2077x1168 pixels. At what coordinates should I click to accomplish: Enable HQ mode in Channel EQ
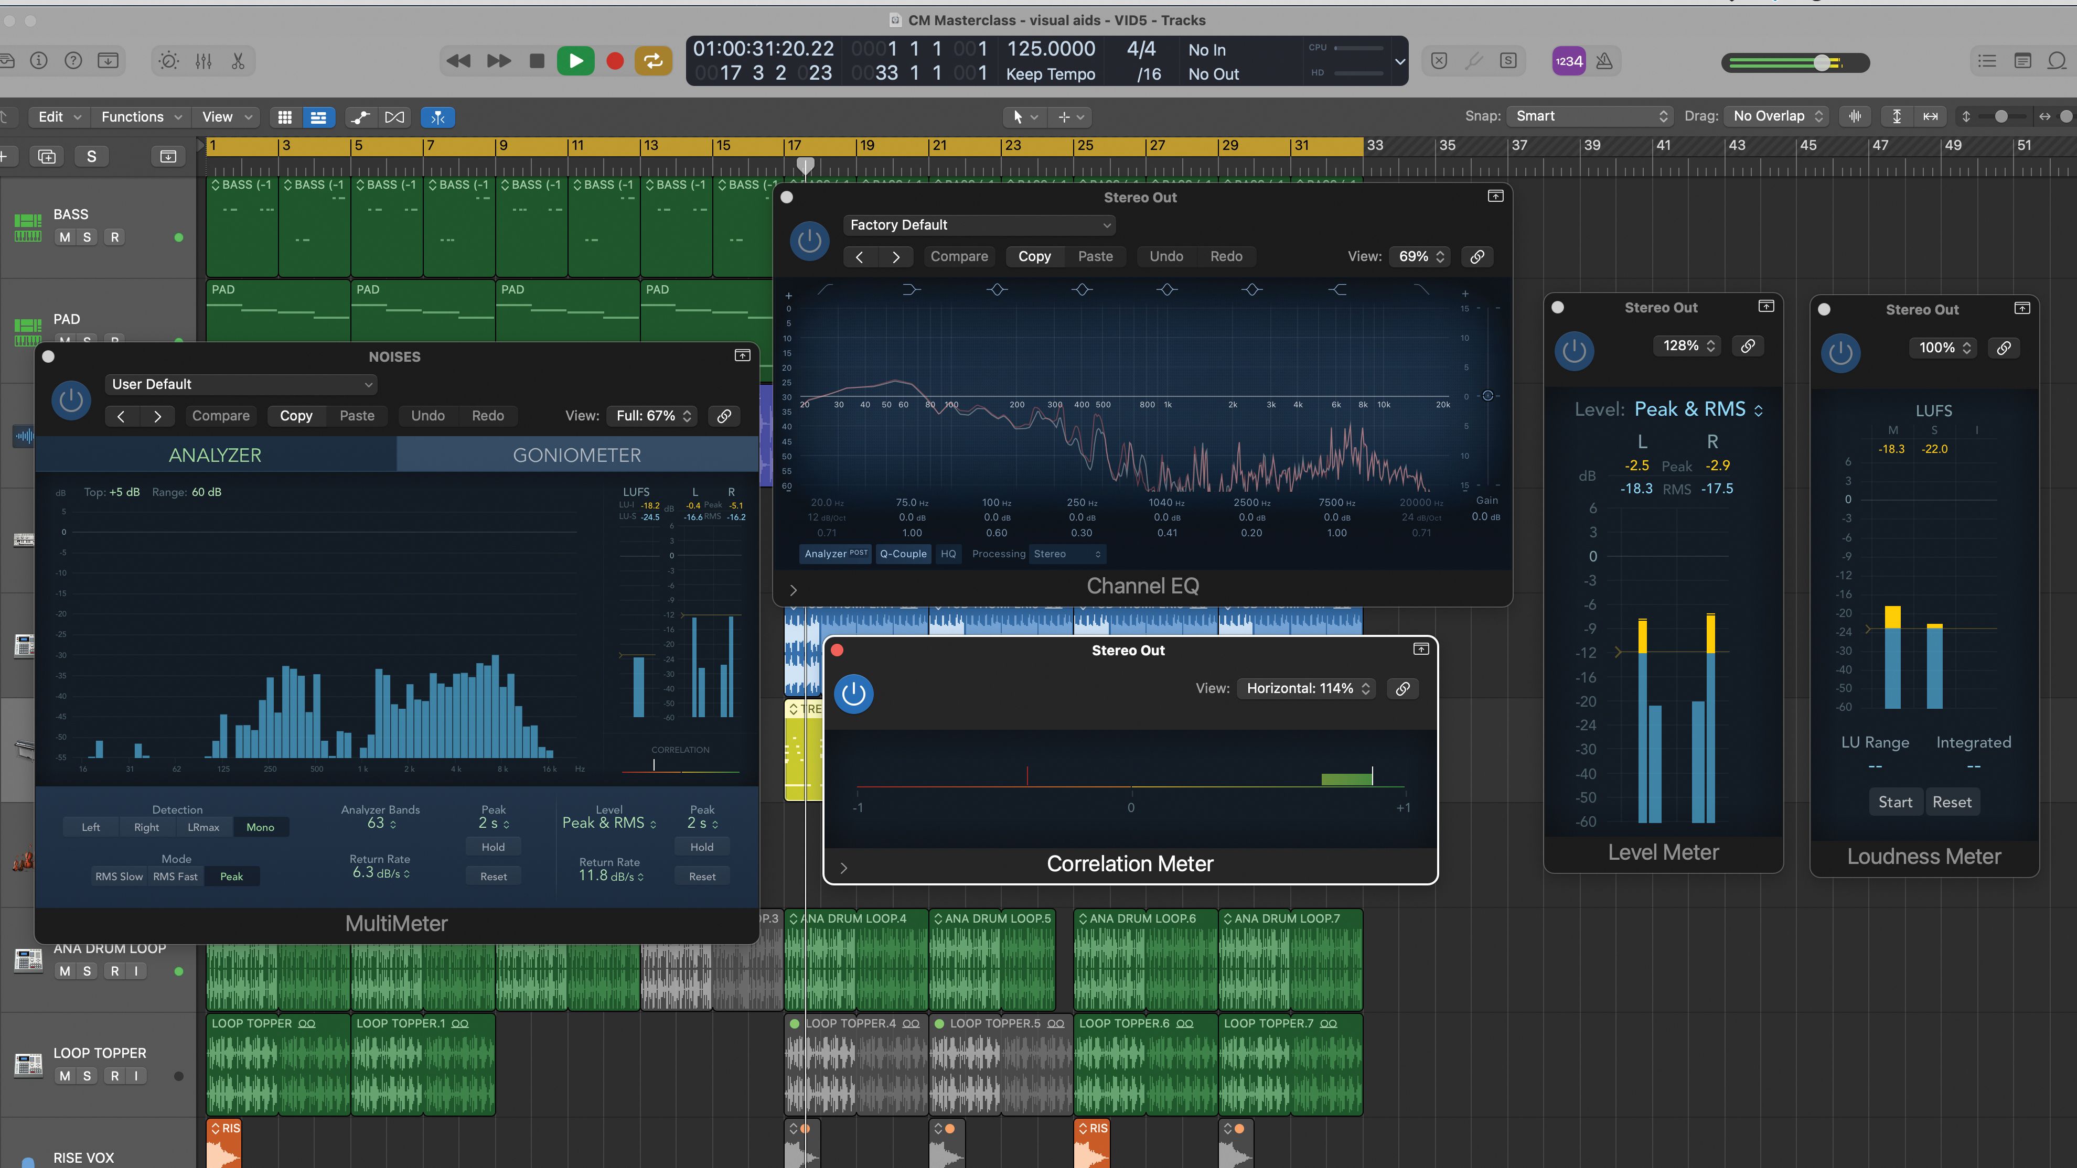[948, 554]
